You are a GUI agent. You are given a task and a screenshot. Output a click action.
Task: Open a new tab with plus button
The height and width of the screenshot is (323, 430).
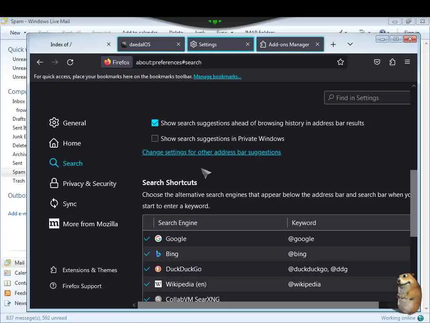point(333,44)
